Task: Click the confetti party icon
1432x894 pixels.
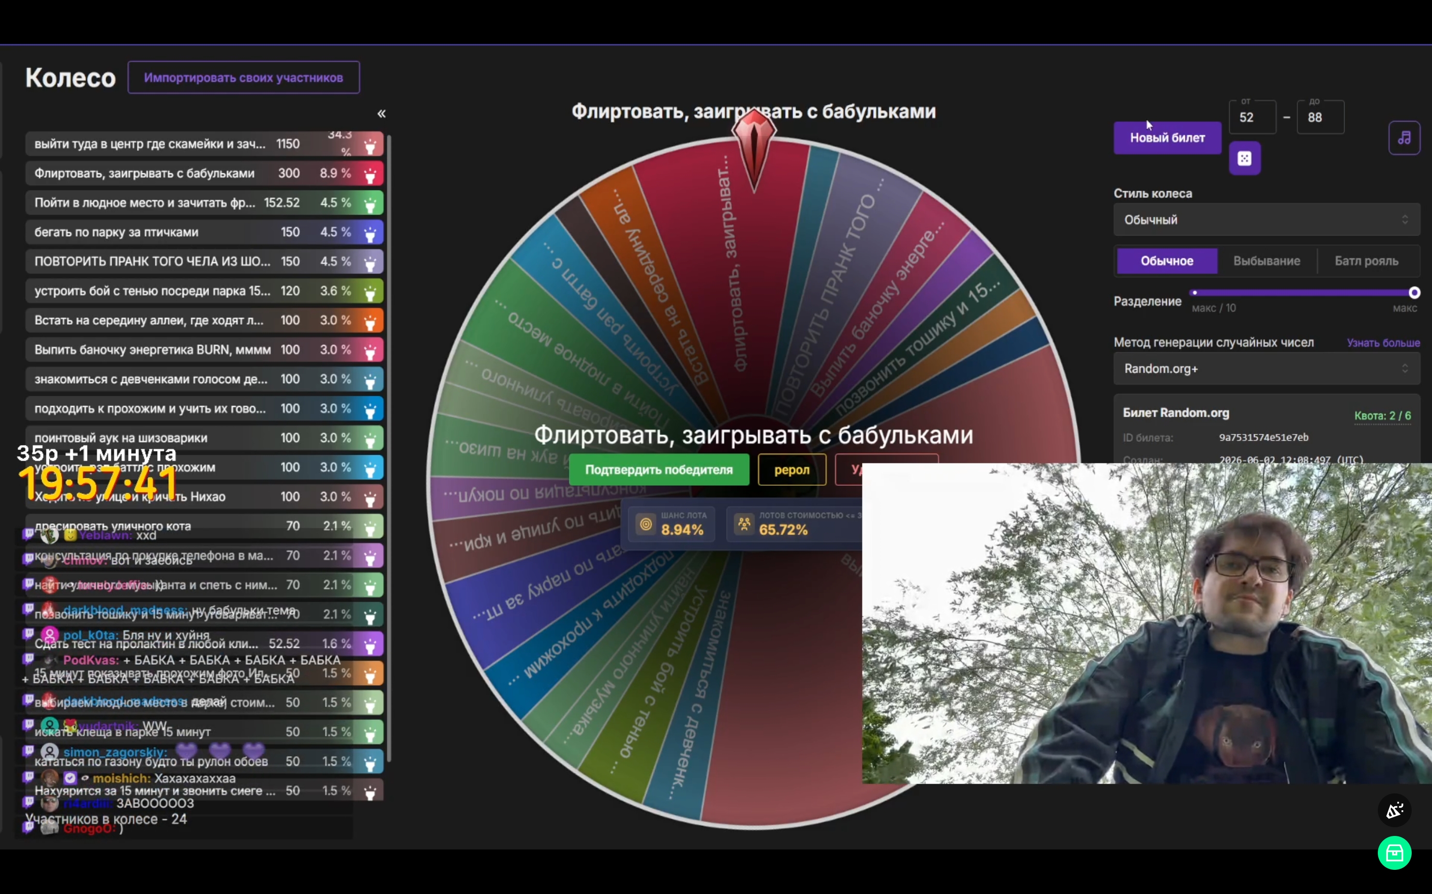Action: coord(1395,810)
